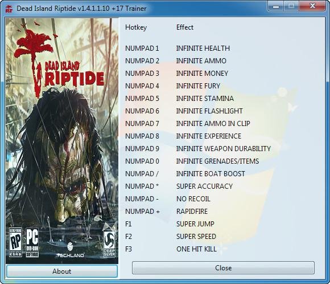Click the Effect column header

tap(185, 27)
